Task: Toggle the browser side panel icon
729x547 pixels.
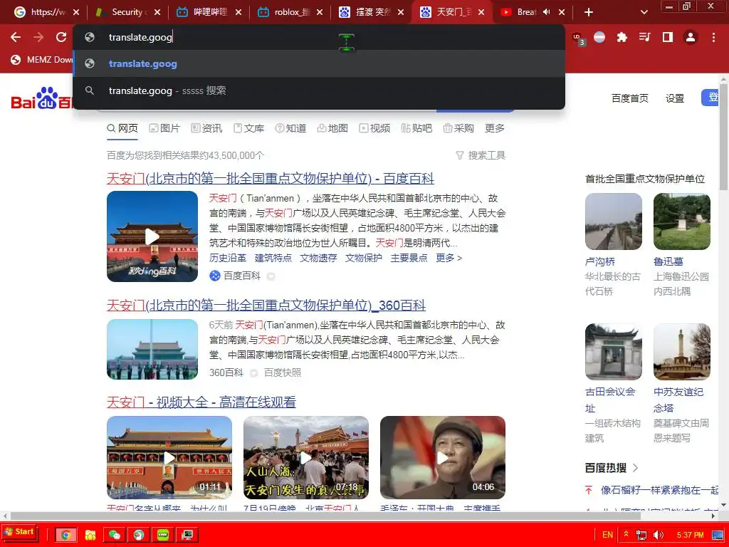Action: pos(668,37)
